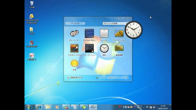Open Windows Live Messenger taskbar icon
196x110 pixels.
click(66, 107)
